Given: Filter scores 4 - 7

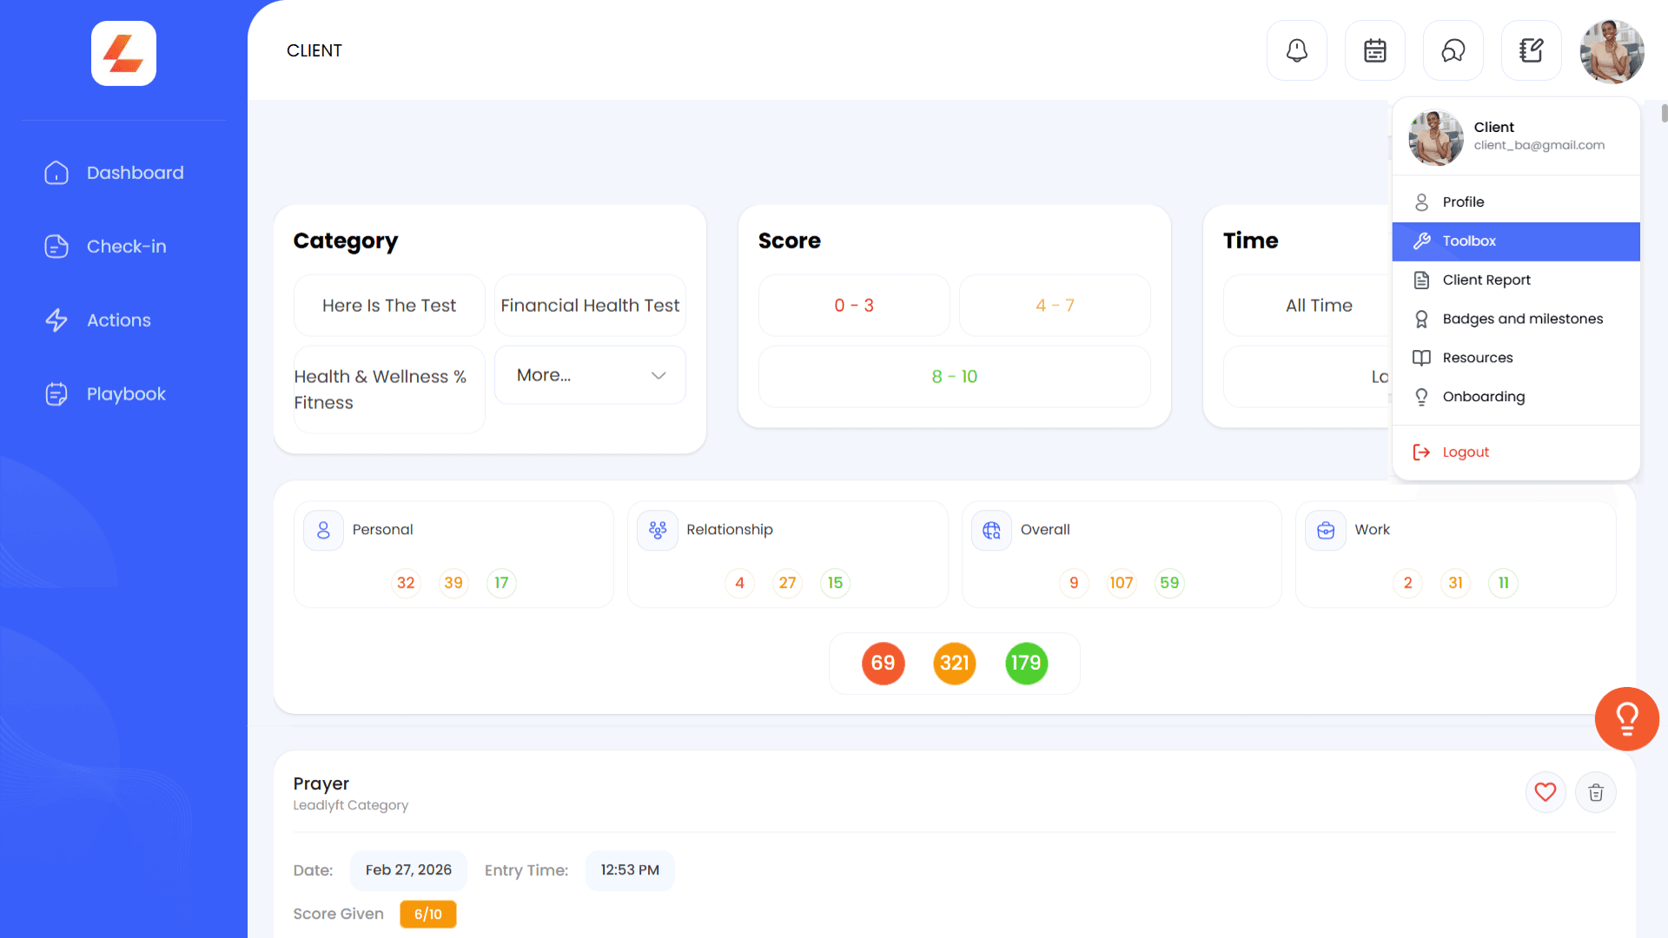Looking at the screenshot, I should point(1055,306).
